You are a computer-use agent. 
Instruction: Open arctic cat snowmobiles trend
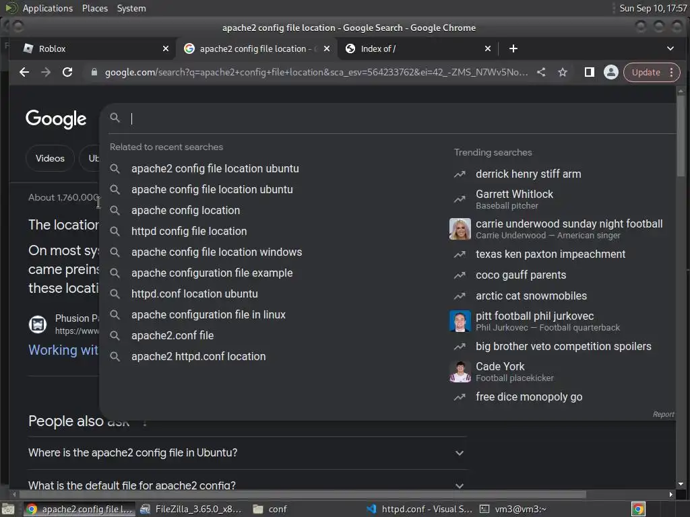pyautogui.click(x=531, y=296)
